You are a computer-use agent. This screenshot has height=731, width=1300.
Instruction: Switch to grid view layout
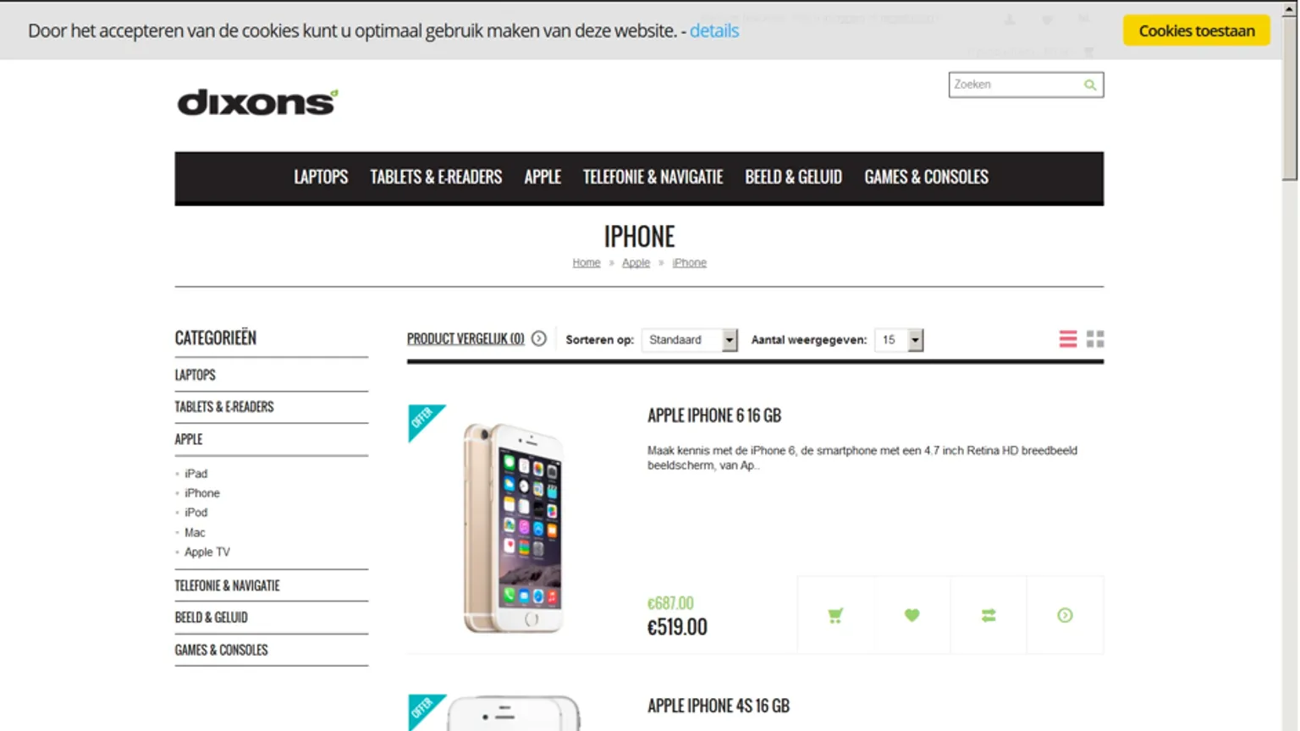coord(1095,339)
